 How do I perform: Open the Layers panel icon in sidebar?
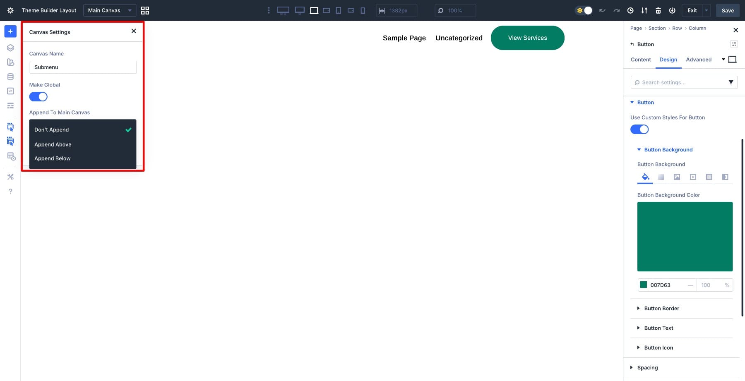point(10,48)
